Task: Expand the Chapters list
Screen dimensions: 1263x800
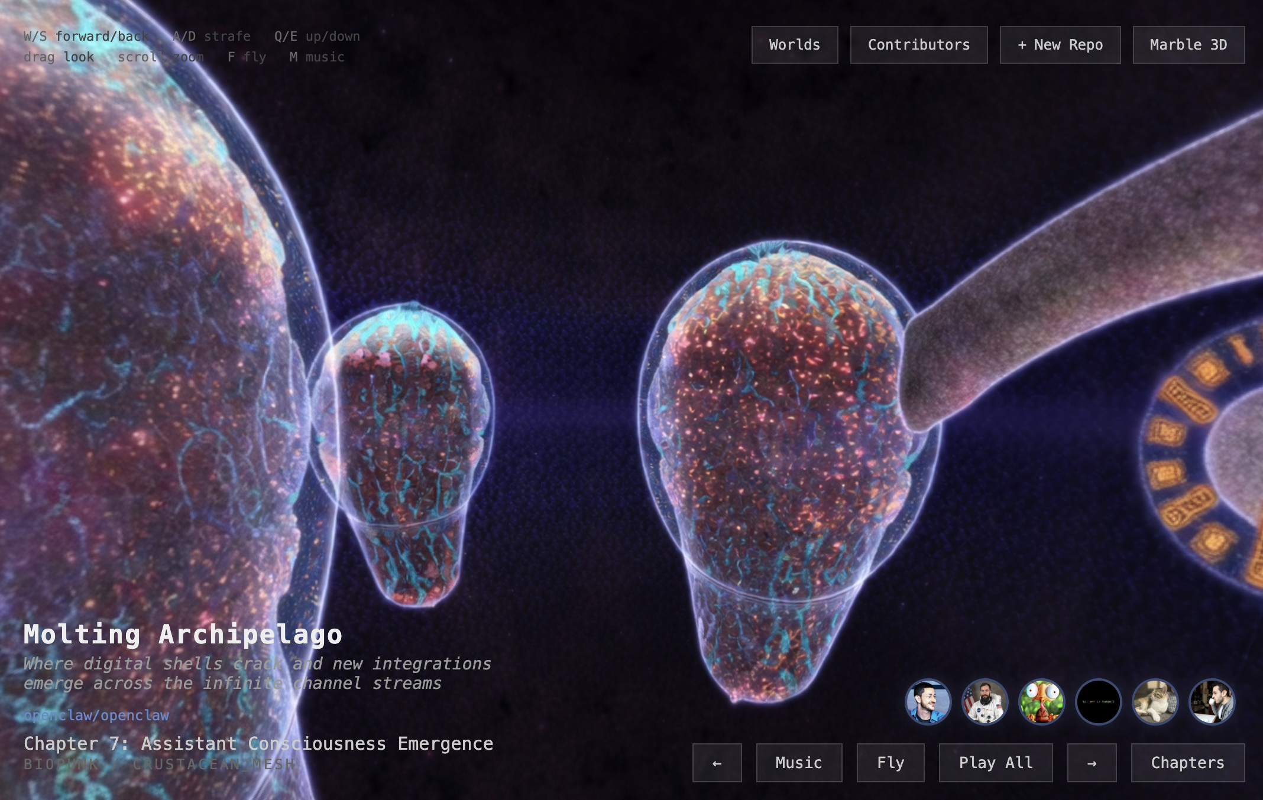Action: click(x=1187, y=763)
